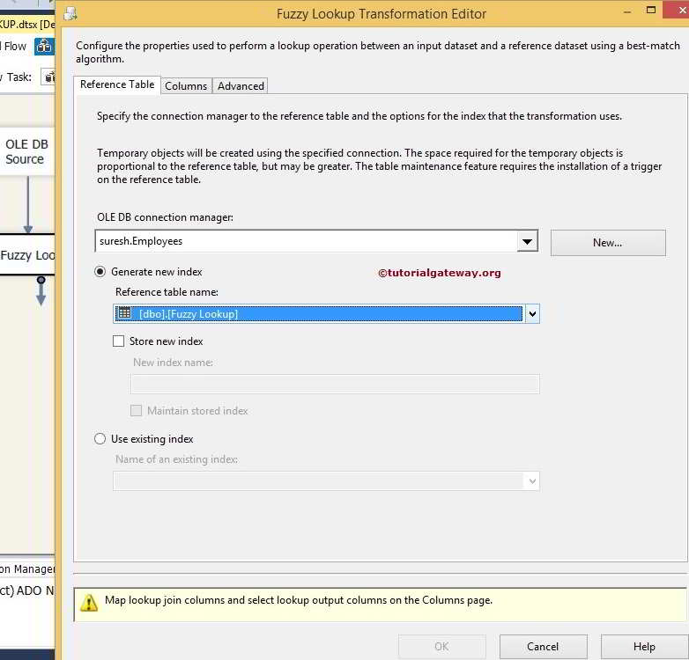This screenshot has height=660, width=689.
Task: Minimize the Fuzzy Lookup Transformation Editor window
Action: [x=627, y=11]
